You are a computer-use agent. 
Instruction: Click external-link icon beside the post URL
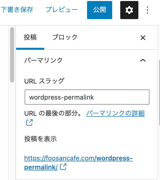[x=63, y=167]
